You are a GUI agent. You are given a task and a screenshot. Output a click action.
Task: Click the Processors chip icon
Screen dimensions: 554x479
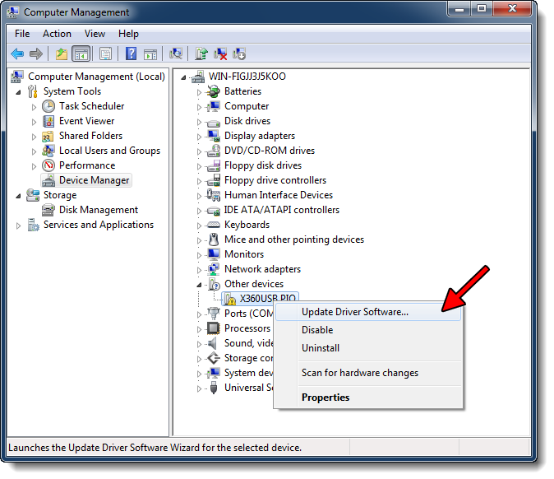click(x=214, y=328)
